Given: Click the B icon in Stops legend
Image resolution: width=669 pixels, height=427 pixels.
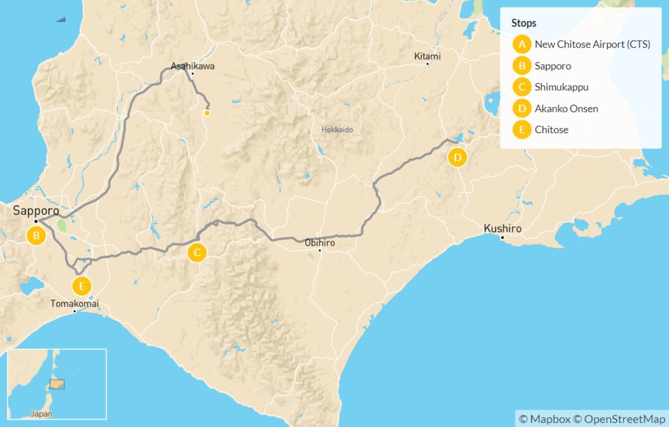Looking at the screenshot, I should [521, 66].
